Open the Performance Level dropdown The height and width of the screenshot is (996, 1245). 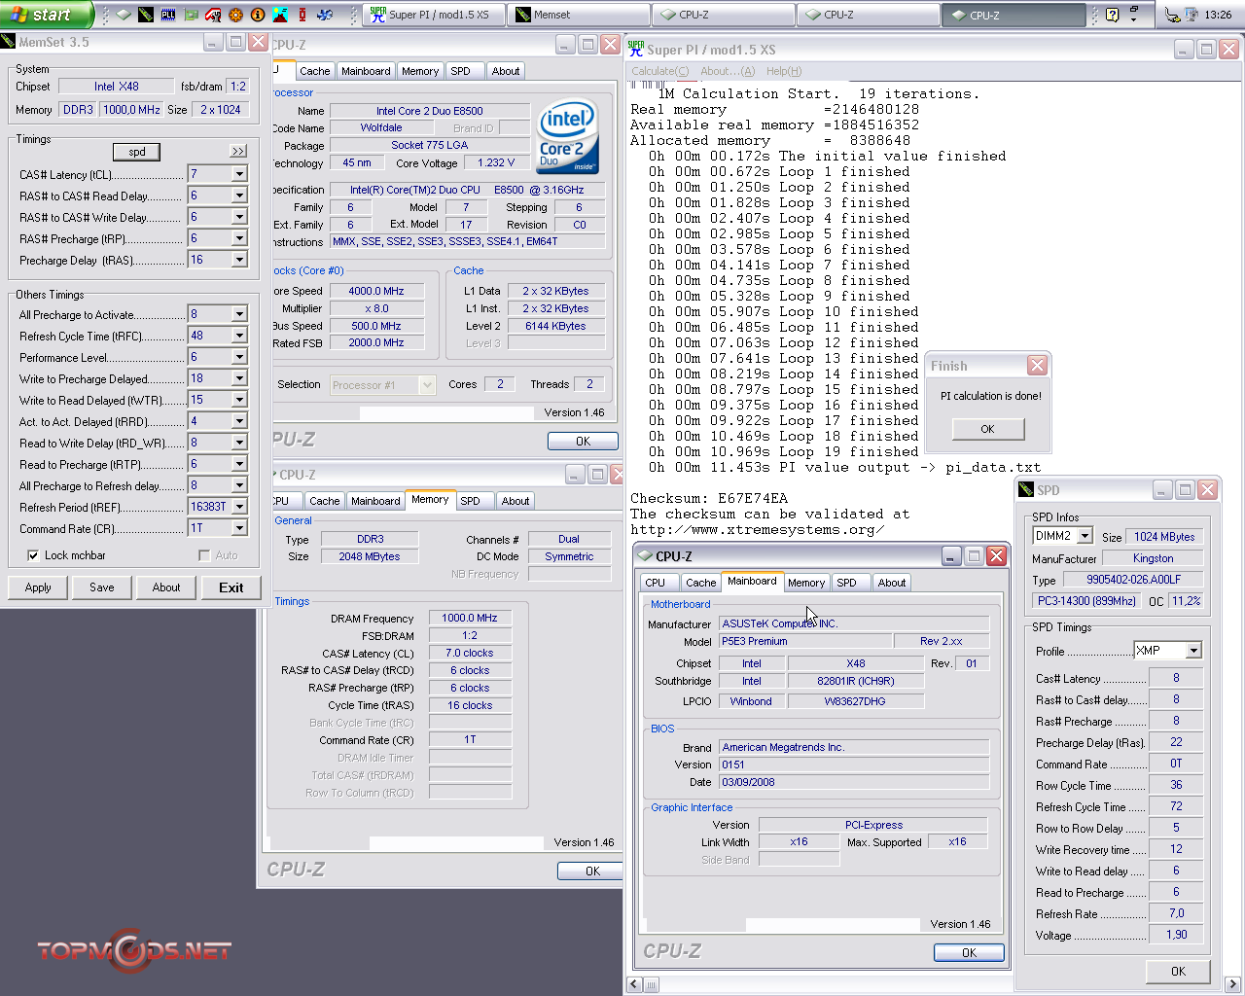(x=239, y=357)
